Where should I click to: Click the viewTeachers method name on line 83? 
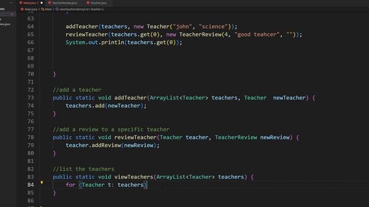tap(134, 177)
